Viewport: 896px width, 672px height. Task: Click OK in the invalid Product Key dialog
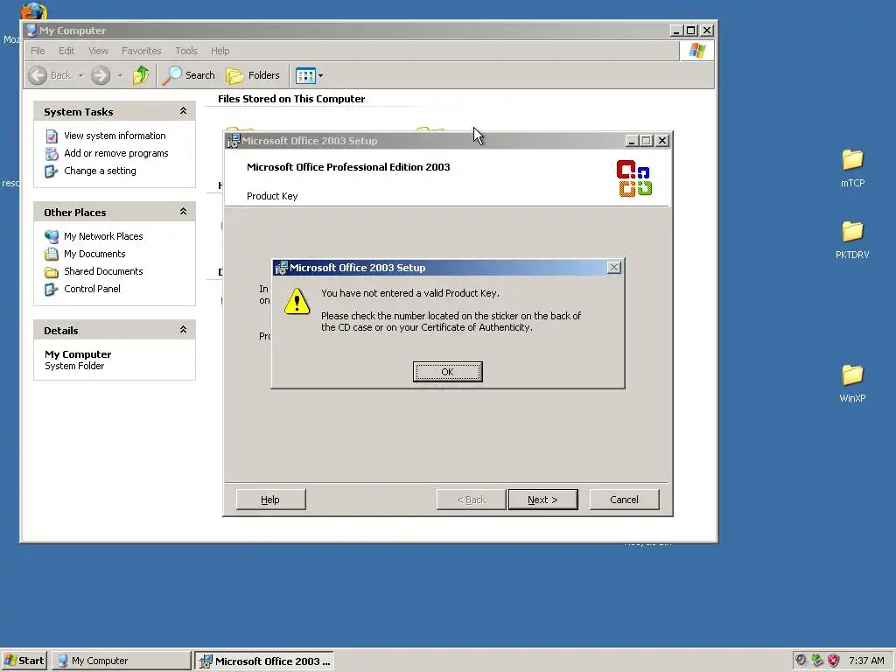[447, 371]
